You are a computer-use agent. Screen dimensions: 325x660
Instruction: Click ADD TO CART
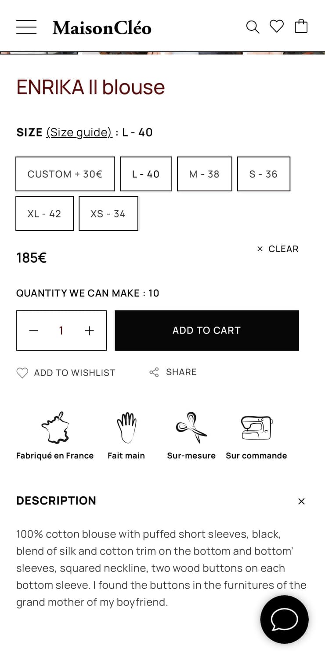pyautogui.click(x=206, y=330)
